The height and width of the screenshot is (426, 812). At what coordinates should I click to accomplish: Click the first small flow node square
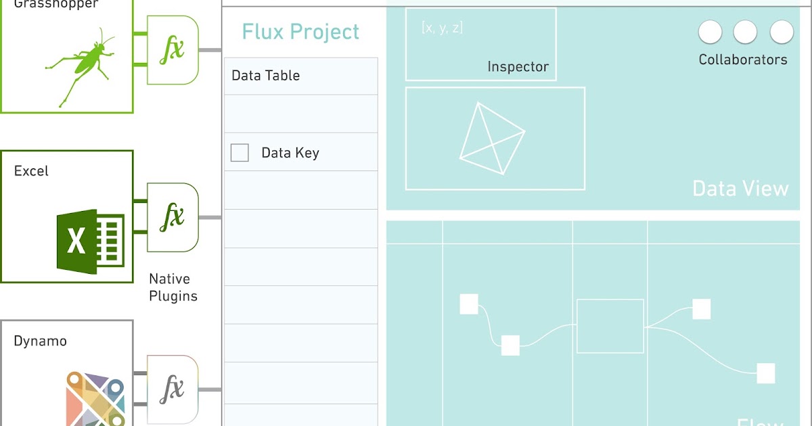pos(469,304)
